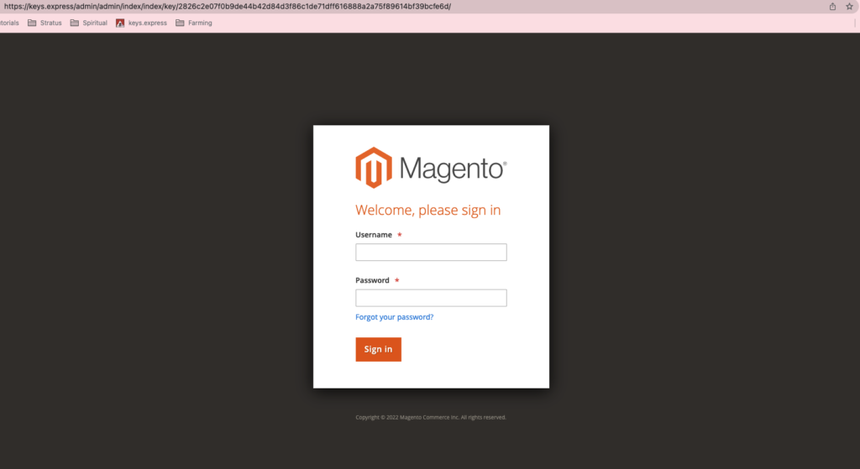Follow the Forgot your password link
860x469 pixels.
click(394, 317)
